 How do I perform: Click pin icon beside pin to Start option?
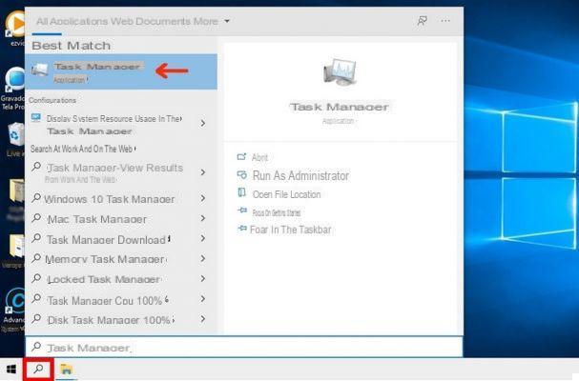[x=242, y=211]
